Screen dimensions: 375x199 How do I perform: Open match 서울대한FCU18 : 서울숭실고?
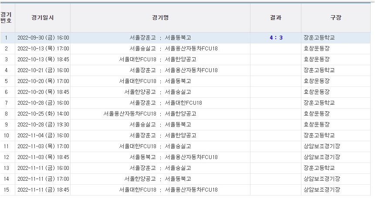pyautogui.click(x=155, y=146)
